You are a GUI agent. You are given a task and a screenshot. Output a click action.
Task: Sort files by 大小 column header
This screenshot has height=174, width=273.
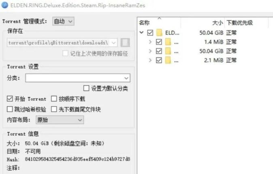[203, 23]
